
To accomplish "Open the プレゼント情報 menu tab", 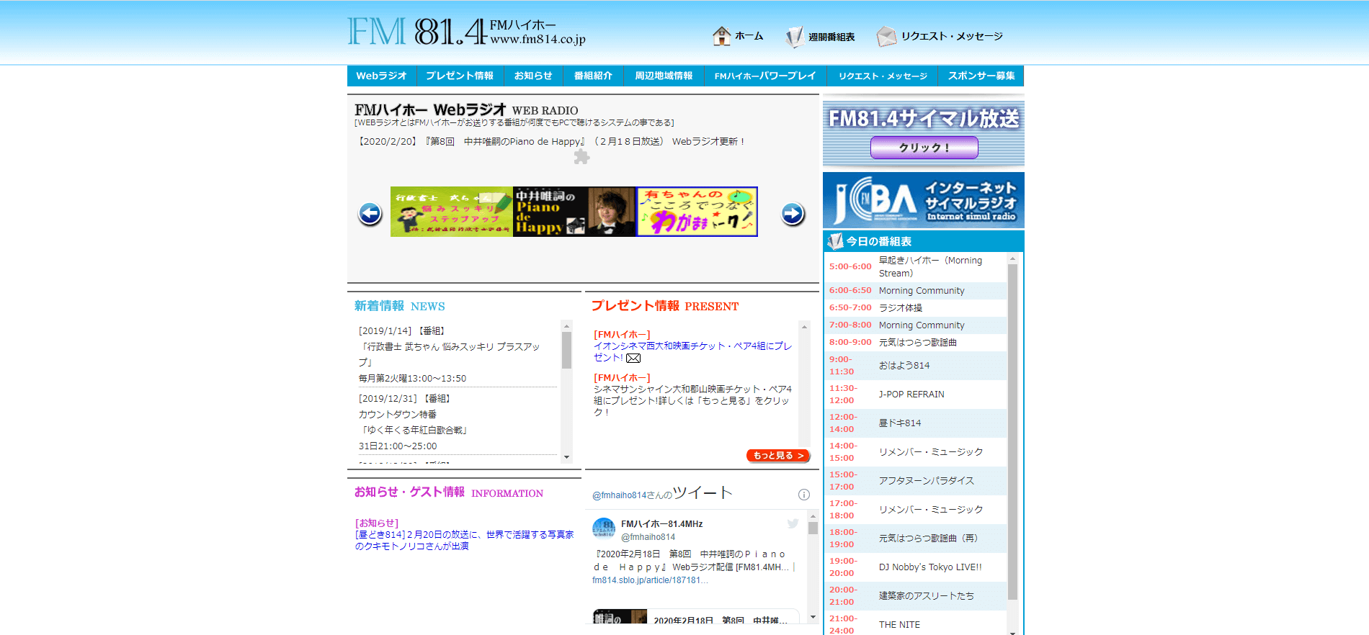I will coord(460,76).
